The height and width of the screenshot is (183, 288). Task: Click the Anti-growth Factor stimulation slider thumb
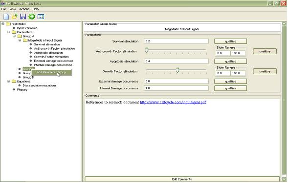147,50
